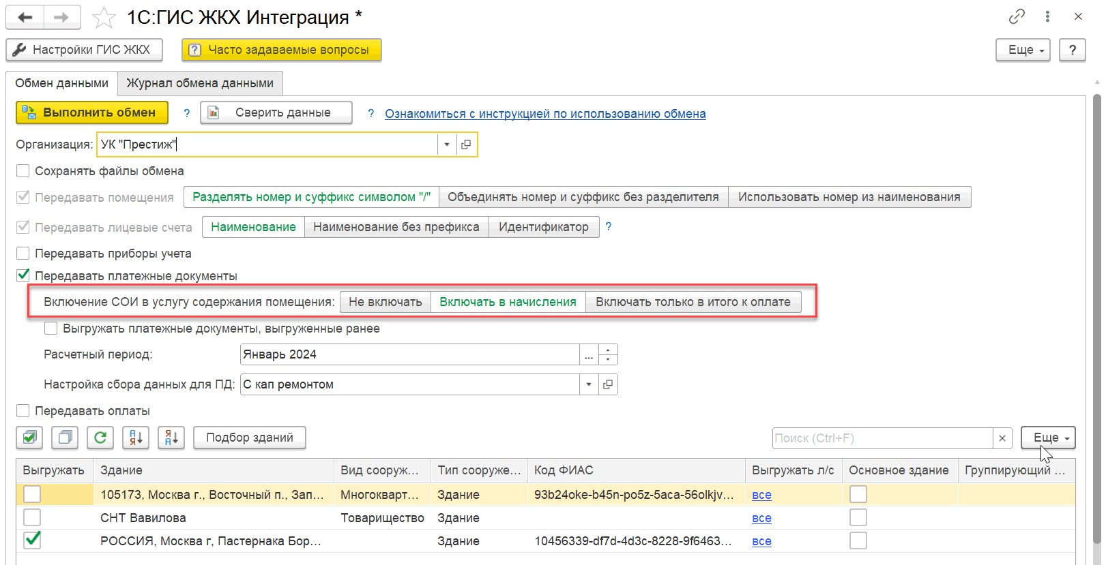Viewport: 1106px width, 565px height.
Task: Select Наименование option for лицевые счета
Action: [x=253, y=227]
